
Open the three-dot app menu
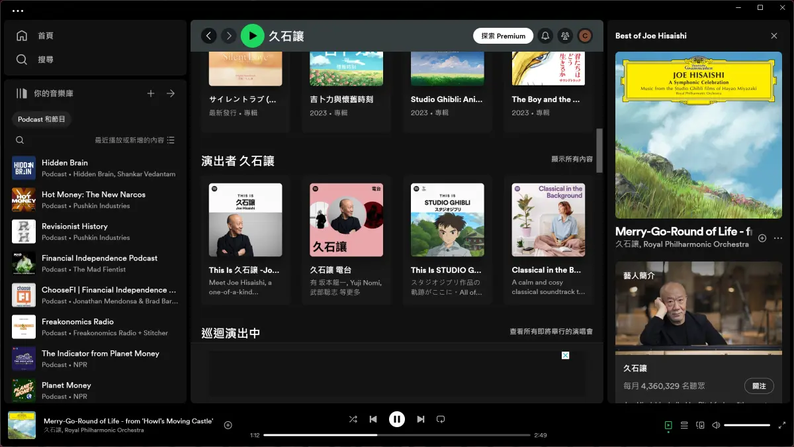(x=18, y=11)
